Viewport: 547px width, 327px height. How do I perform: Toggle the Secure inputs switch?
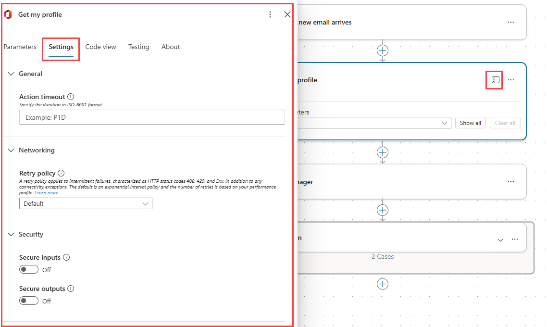(x=29, y=269)
